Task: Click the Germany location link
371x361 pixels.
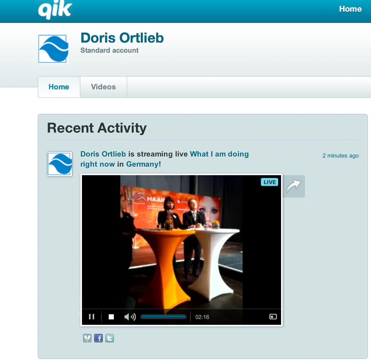Action: point(142,164)
